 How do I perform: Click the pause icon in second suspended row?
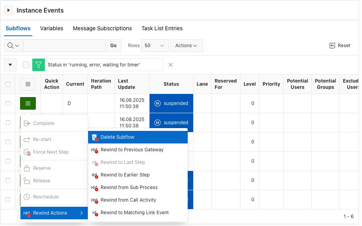157,123
